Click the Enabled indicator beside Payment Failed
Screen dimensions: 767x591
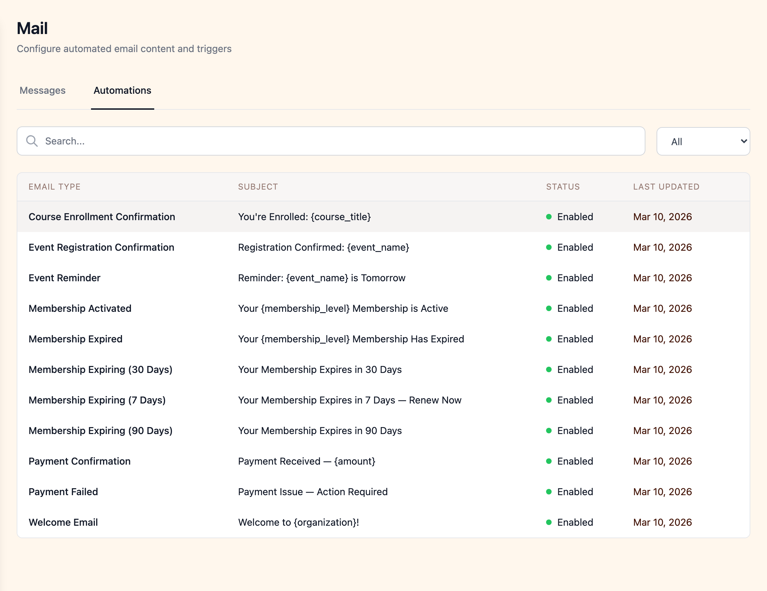549,492
